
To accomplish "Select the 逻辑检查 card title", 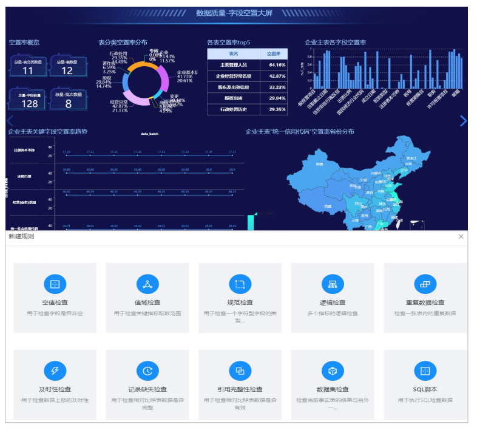I will coord(333,302).
